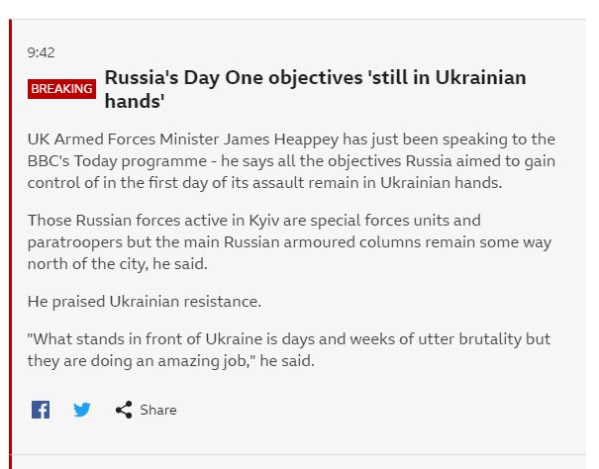The width and height of the screenshot is (599, 469).
Task: Click the 9:42 post timestamp
Action: tap(41, 52)
